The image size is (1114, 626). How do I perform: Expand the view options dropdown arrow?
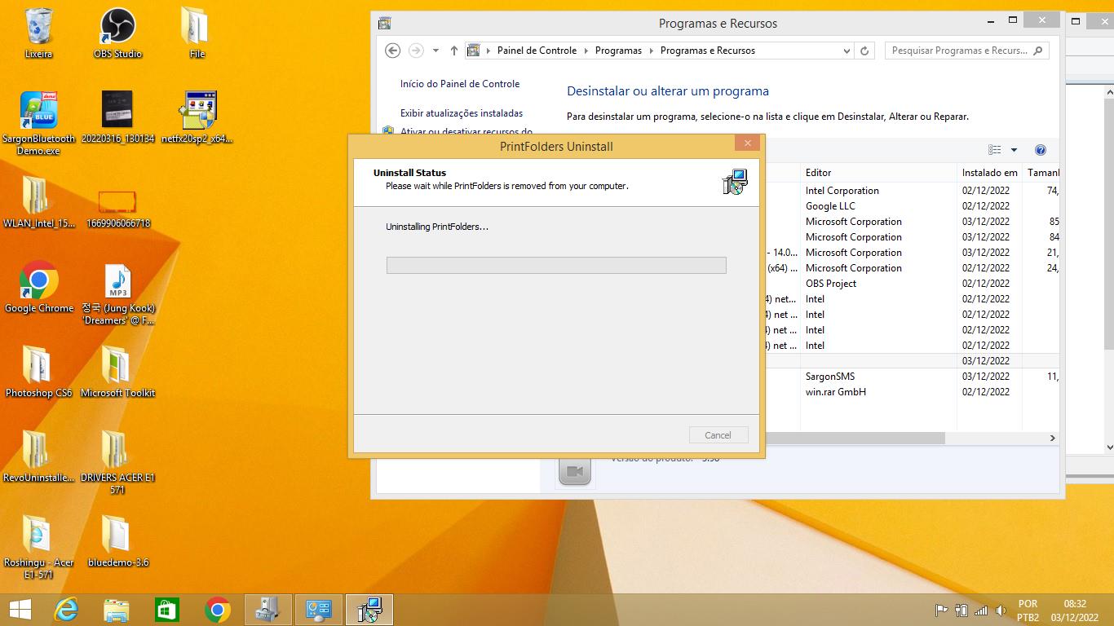pos(1014,150)
